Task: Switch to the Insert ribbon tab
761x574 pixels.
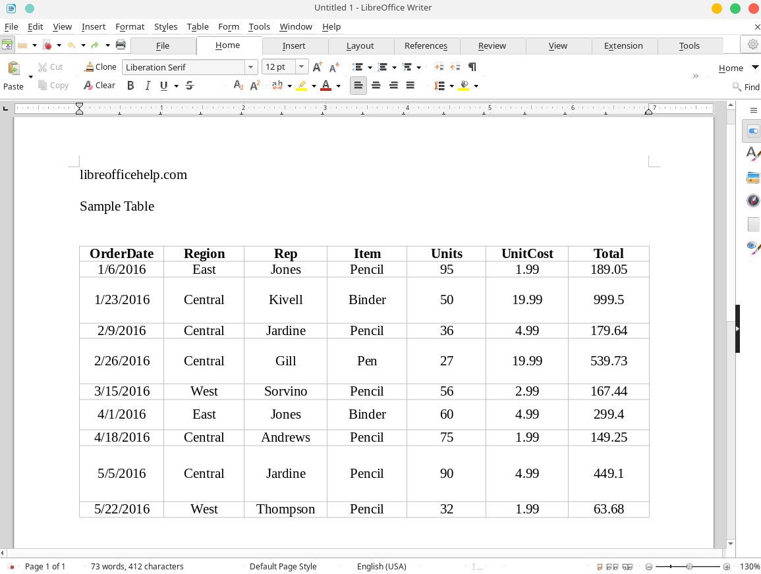Action: coord(294,45)
